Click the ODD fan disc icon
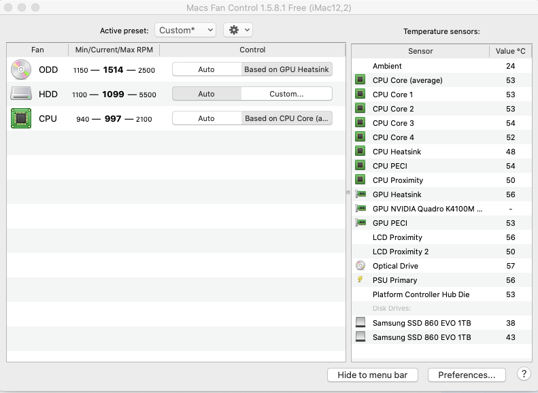 point(21,69)
